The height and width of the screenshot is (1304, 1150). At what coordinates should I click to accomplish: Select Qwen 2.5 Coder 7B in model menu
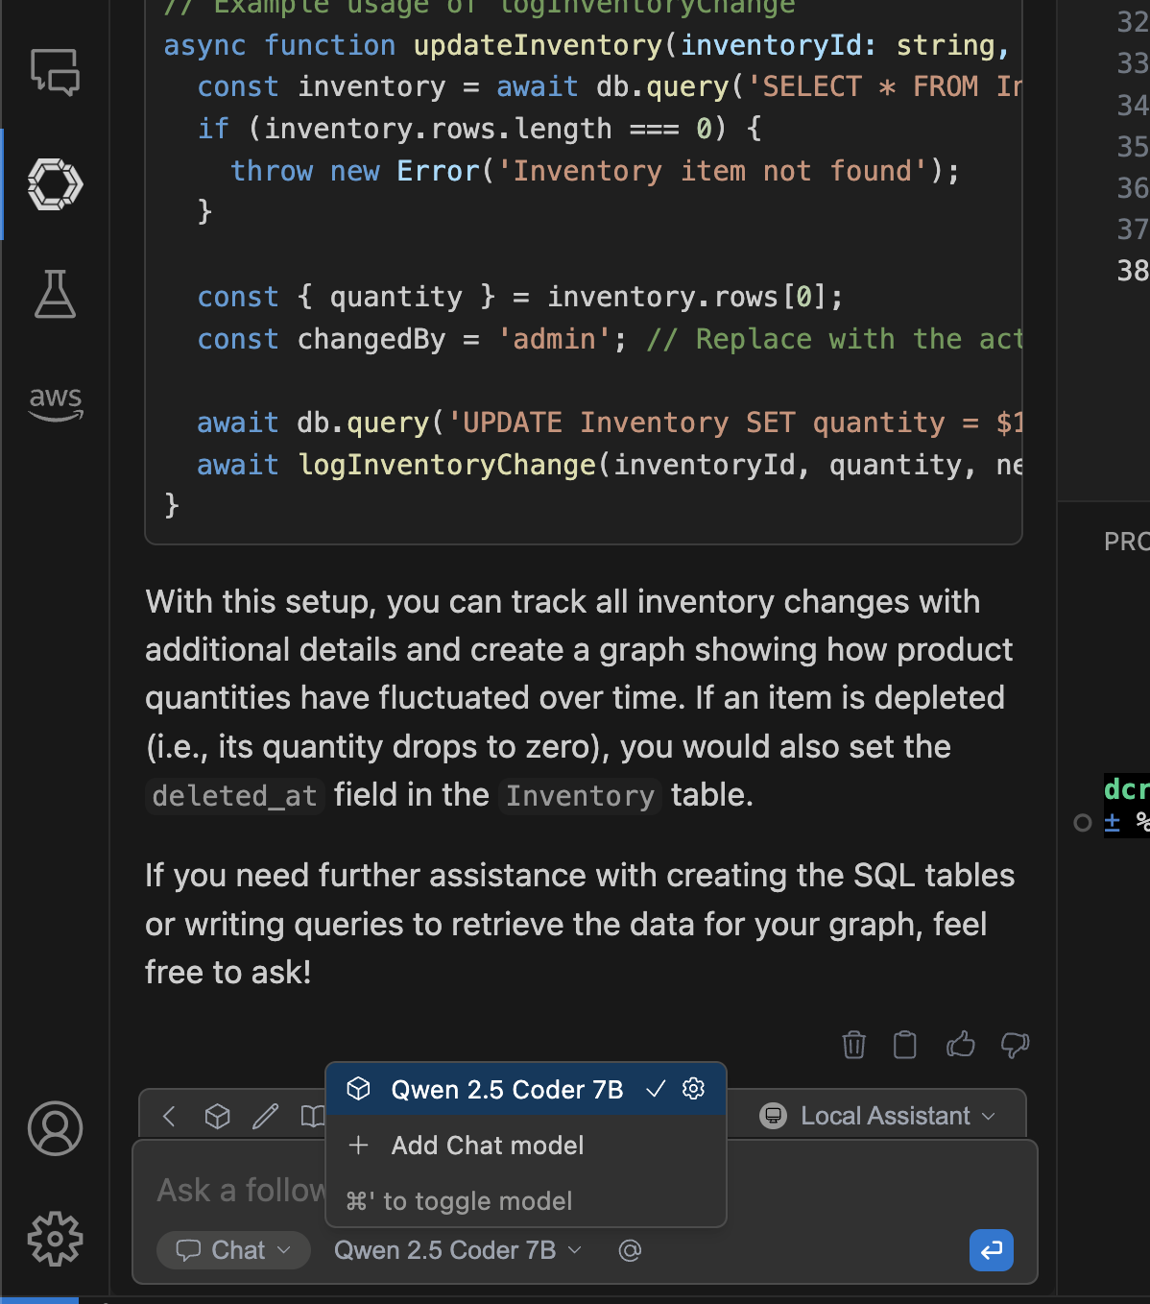click(507, 1090)
